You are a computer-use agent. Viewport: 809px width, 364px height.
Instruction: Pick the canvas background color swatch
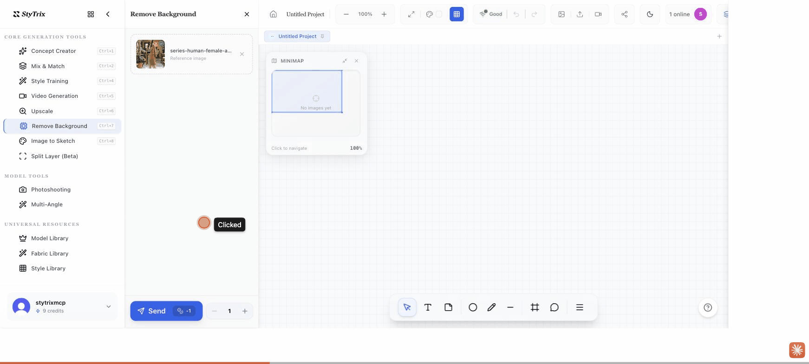(439, 14)
